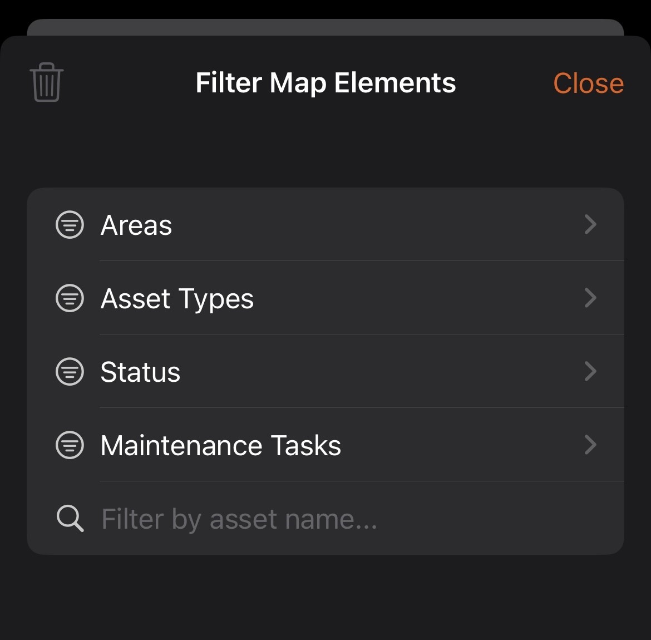The image size is (651, 640).
Task: Expand the Asset Types chevron arrow
Action: [x=590, y=298]
